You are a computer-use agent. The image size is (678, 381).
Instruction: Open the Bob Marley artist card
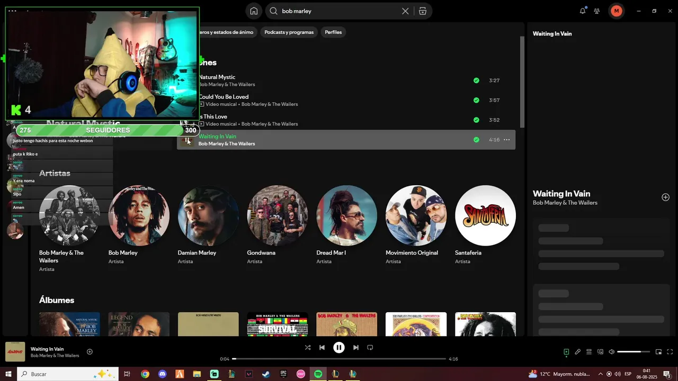(x=139, y=225)
